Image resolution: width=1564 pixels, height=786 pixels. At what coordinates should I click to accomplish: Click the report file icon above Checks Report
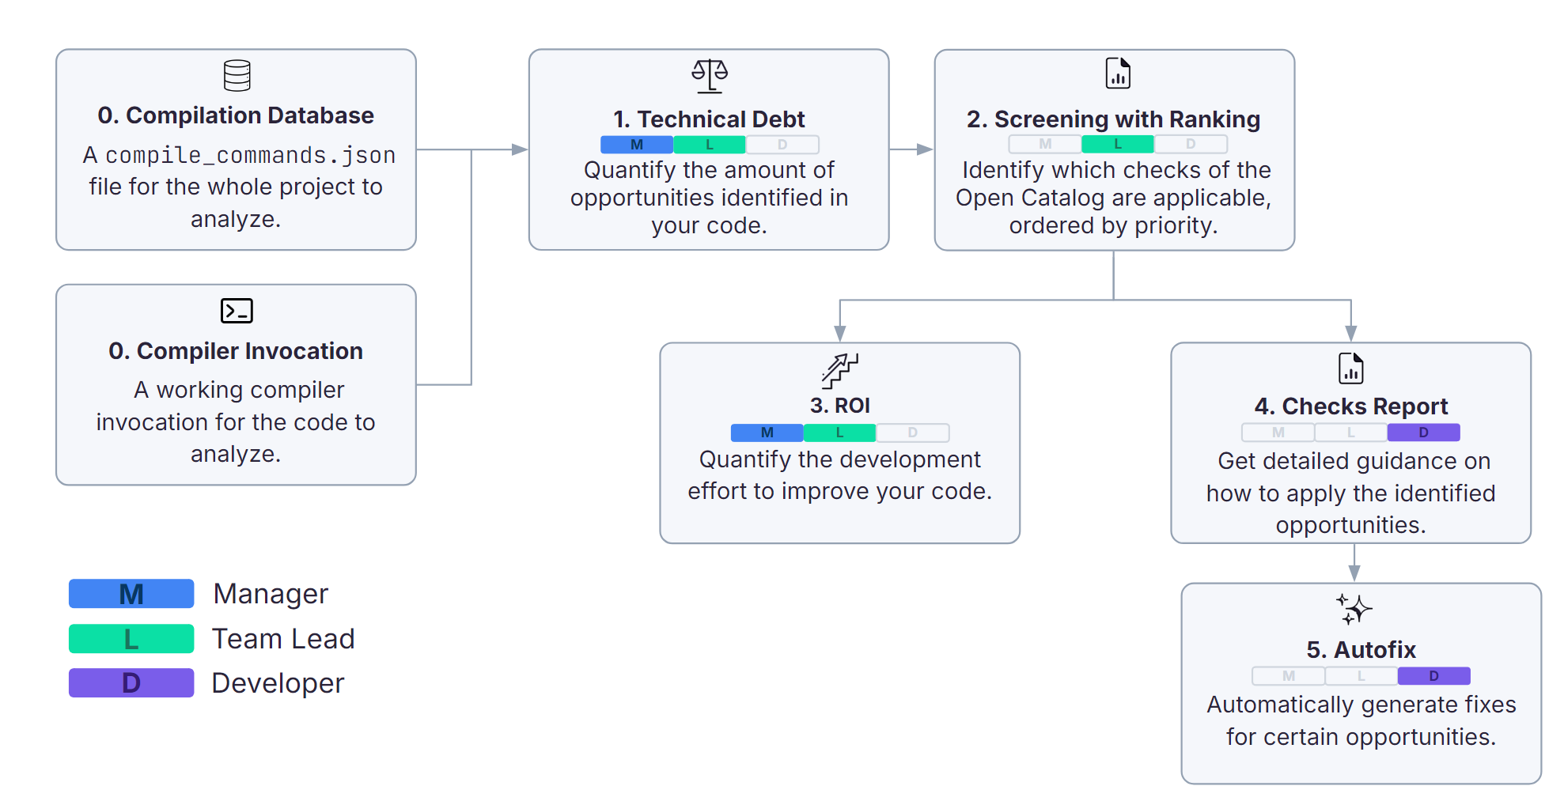tap(1351, 368)
